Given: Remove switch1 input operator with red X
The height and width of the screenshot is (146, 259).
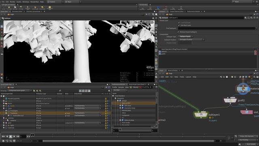Looking at the screenshot, I should (x=256, y=52).
